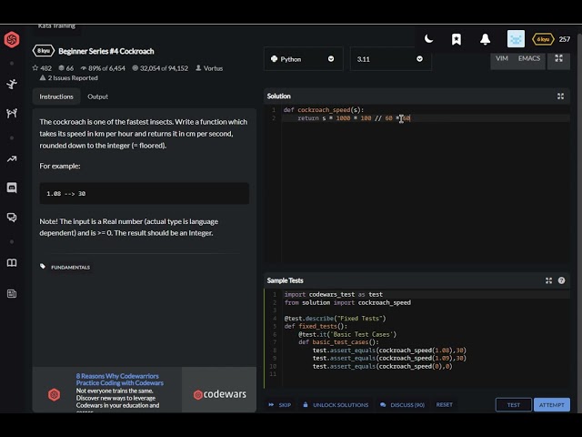Expand the Solution panel

(560, 97)
